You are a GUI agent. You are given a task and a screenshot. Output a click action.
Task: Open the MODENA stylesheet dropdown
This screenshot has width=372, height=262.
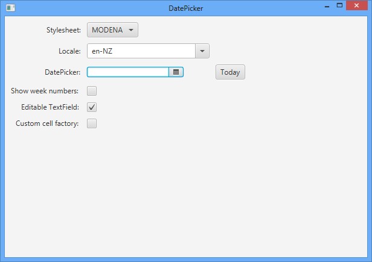pyautogui.click(x=112, y=30)
